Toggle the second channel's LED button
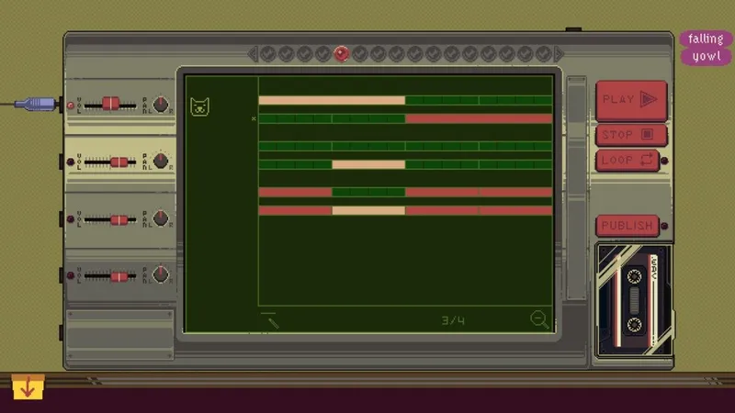 (x=71, y=162)
